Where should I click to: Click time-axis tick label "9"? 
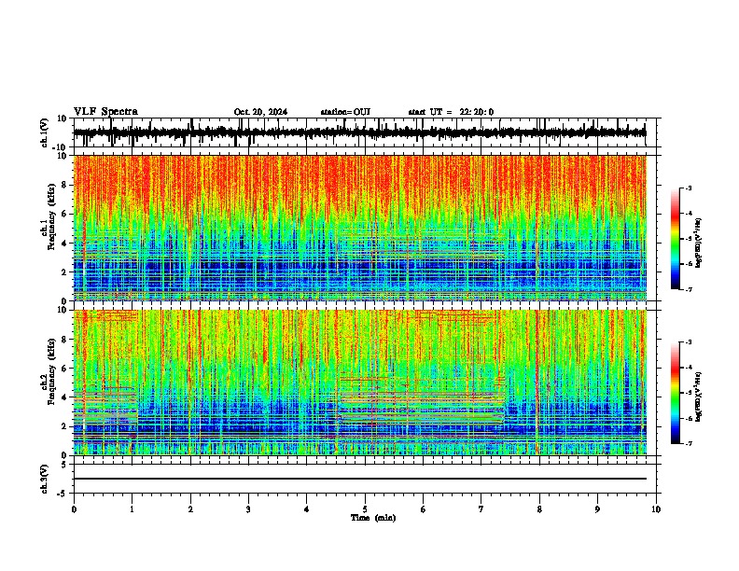(x=597, y=509)
